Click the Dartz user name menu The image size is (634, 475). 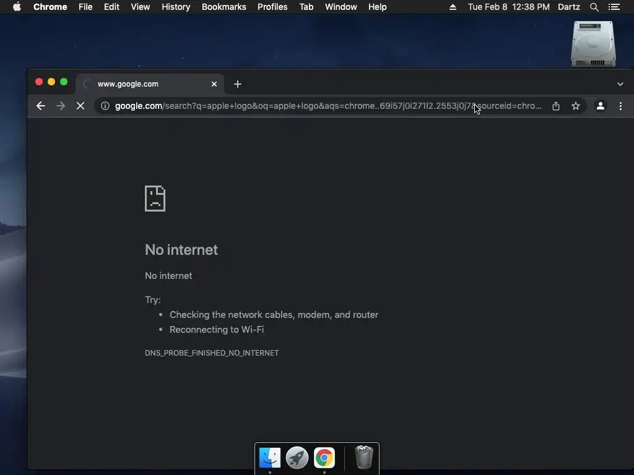click(569, 7)
